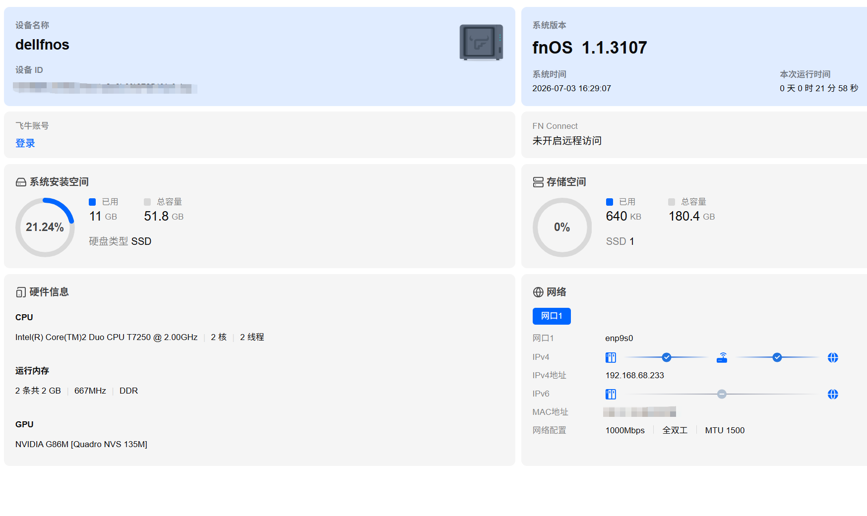
Task: Click the hardware info chip icon
Action: [21, 292]
